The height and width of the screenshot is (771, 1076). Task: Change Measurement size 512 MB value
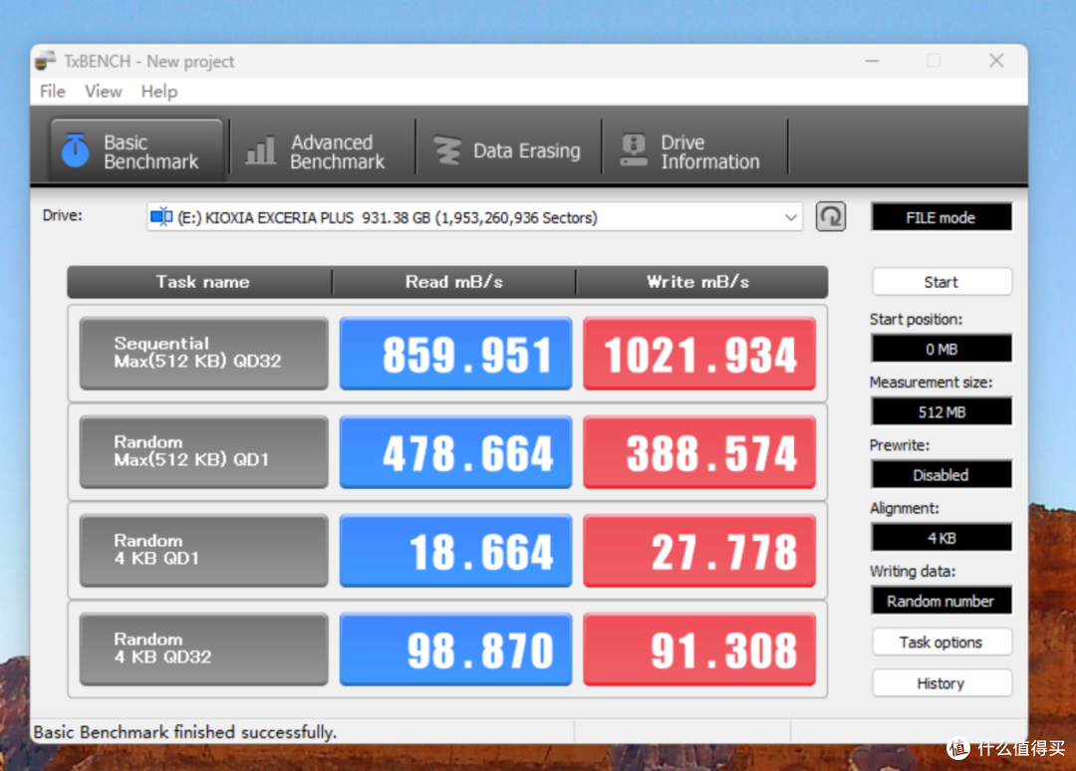[x=941, y=412]
